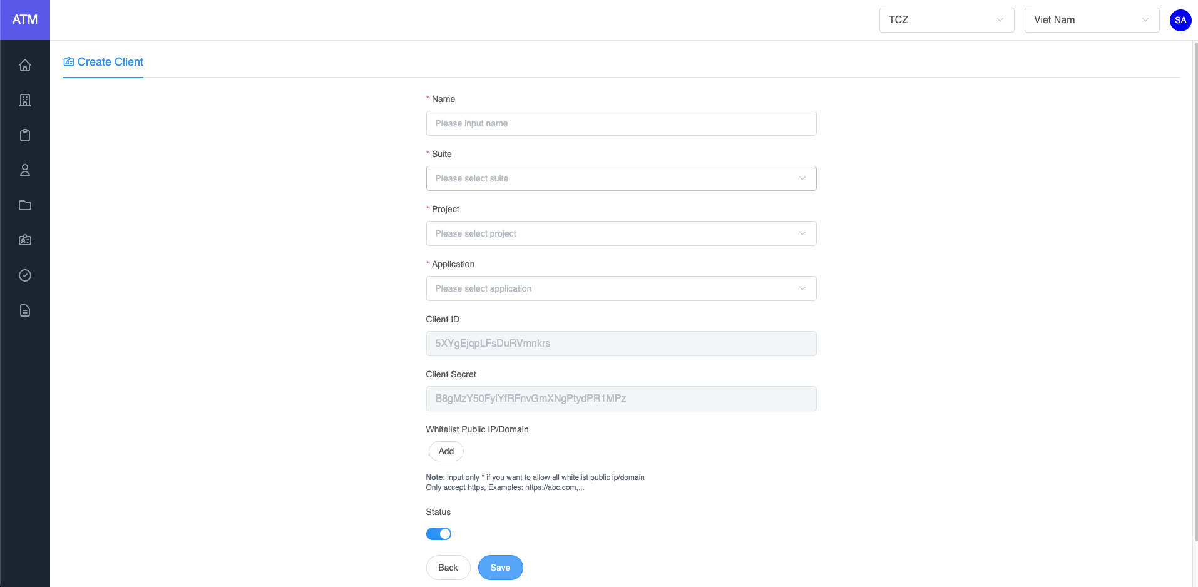Click the document icon in sidebar
Image resolution: width=1198 pixels, height=587 pixels.
pyautogui.click(x=25, y=310)
